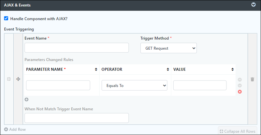Add a new parameter rule plus icon
This screenshot has height=135, width=261.
(x=26, y=100)
